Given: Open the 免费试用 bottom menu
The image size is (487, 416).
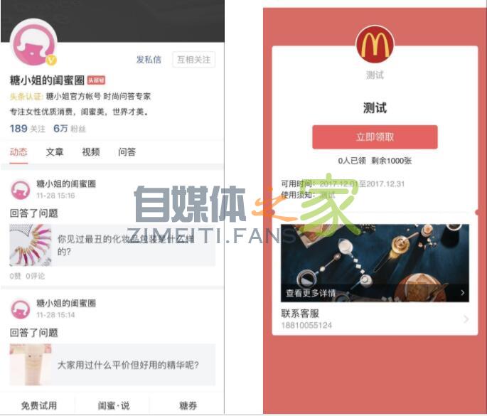Looking at the screenshot, I should [38, 405].
